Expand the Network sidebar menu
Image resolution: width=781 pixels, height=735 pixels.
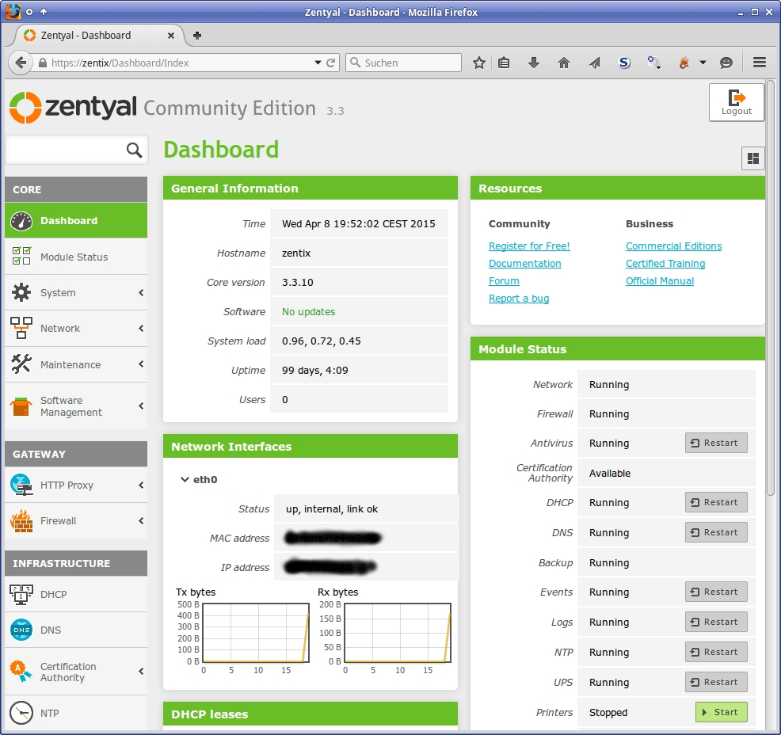point(76,329)
